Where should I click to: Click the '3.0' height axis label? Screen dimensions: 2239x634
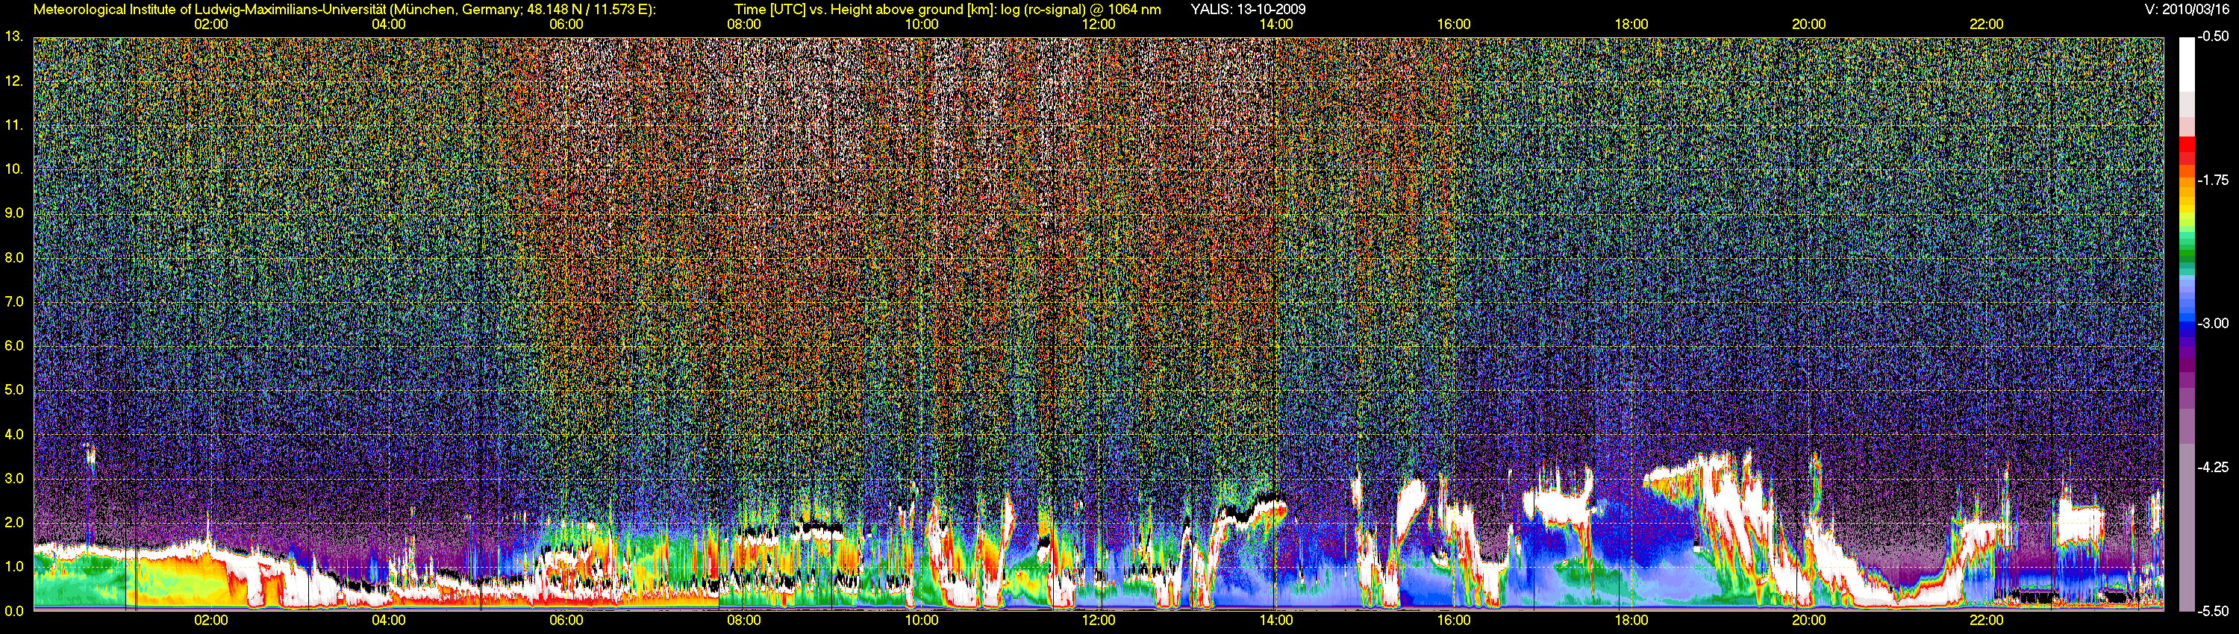pos(14,479)
